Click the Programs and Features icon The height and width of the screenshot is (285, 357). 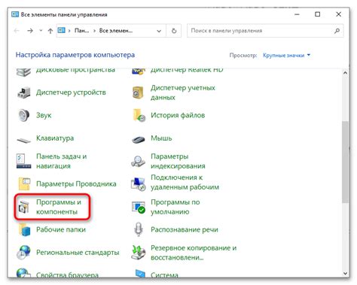tap(24, 207)
